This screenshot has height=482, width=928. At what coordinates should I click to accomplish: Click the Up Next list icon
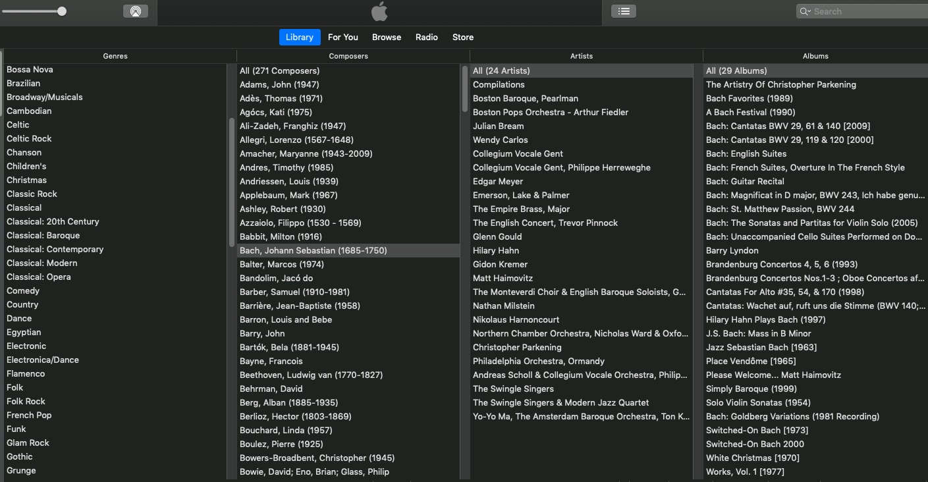click(x=624, y=11)
